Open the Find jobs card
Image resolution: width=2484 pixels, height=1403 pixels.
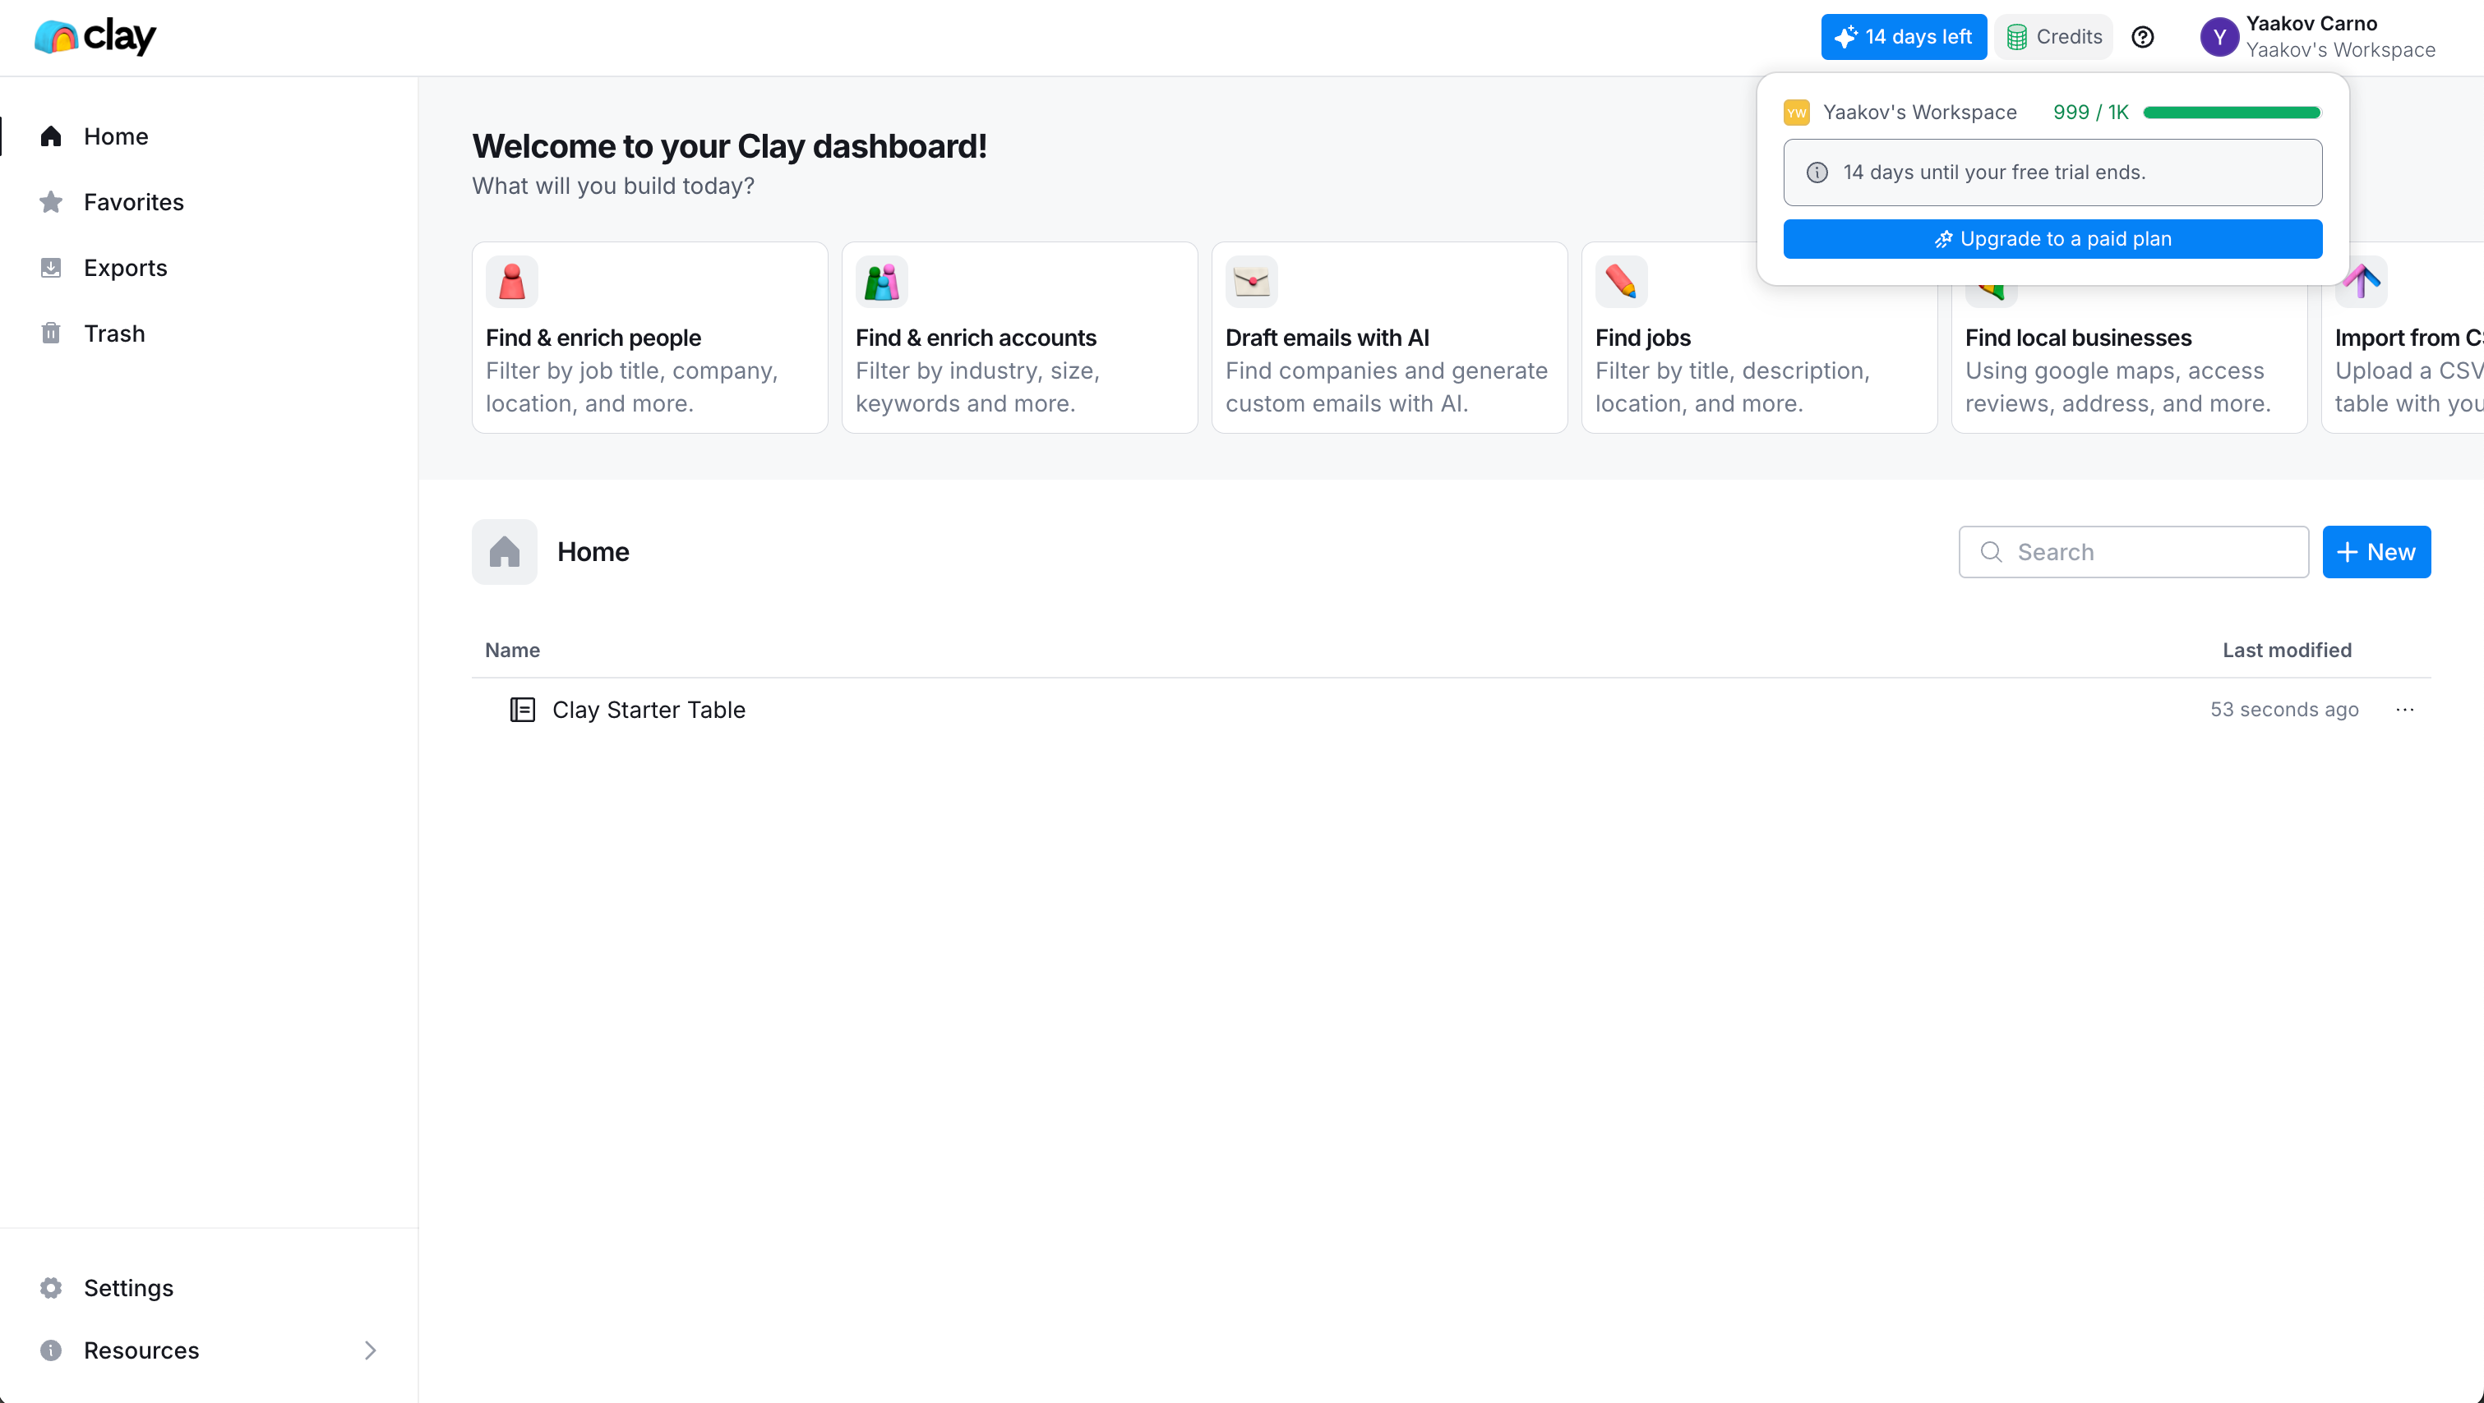pyautogui.click(x=1759, y=338)
